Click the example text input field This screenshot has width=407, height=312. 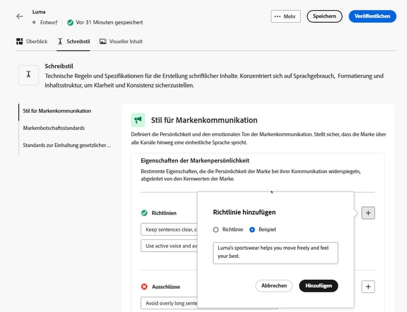(x=275, y=253)
